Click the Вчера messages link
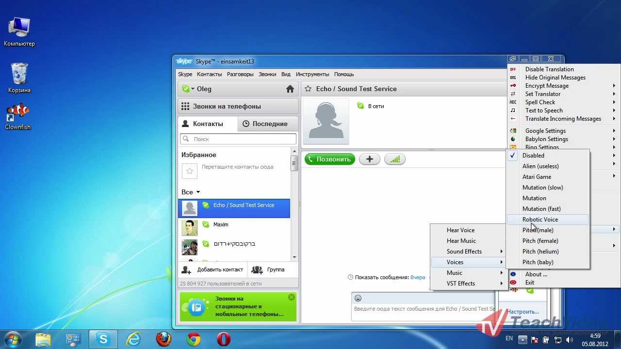The width and height of the screenshot is (621, 349). (x=418, y=277)
